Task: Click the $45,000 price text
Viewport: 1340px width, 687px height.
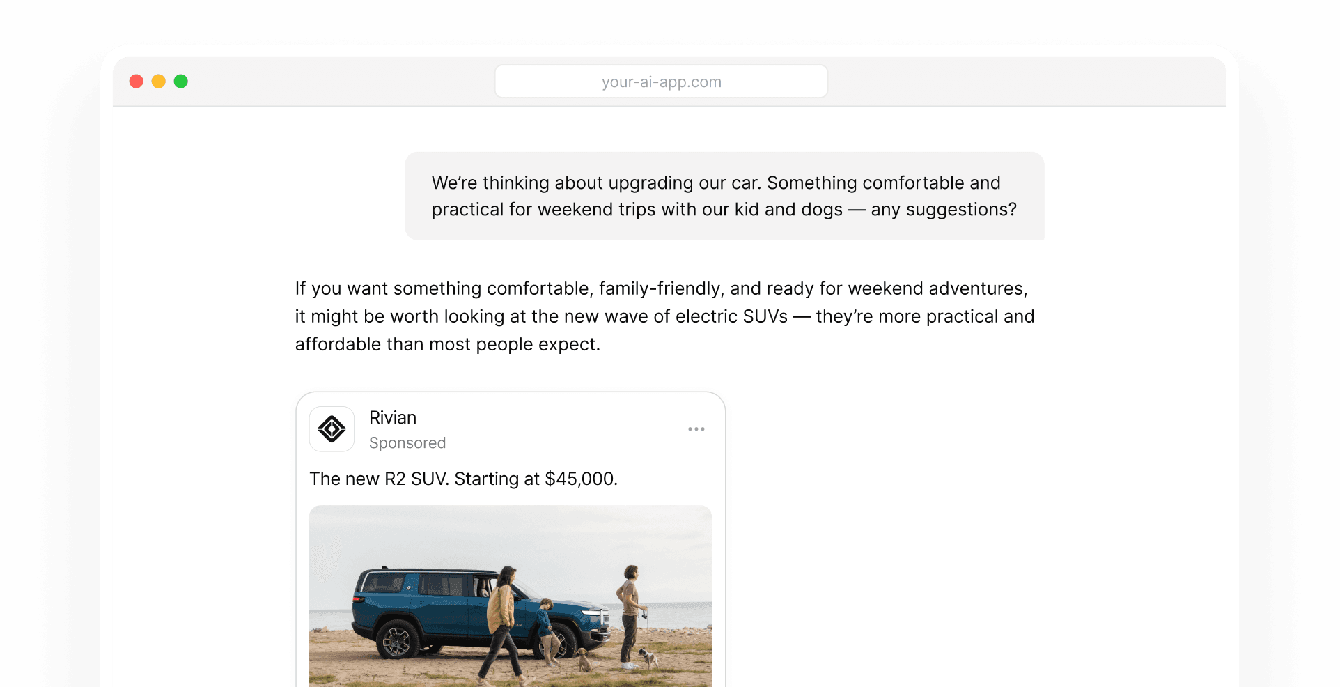Action: coord(582,479)
